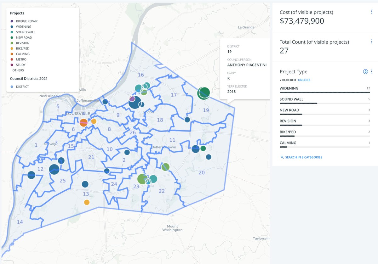Click the blue DISTRICT dot under Council Districts 2021
This screenshot has width=378, height=264.
[x=12, y=86]
